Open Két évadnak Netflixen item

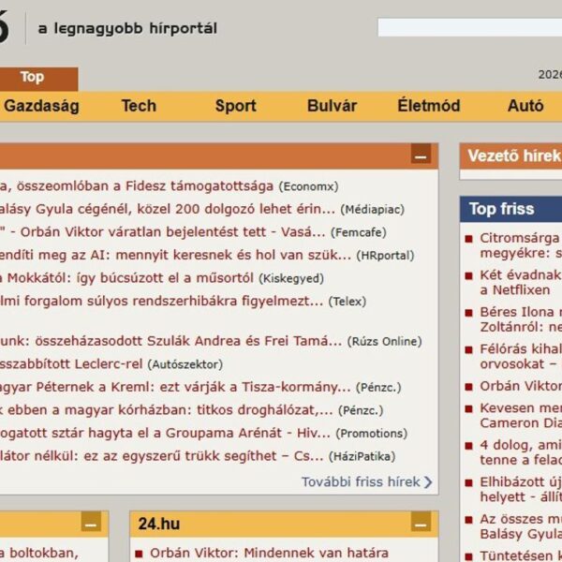point(521,283)
